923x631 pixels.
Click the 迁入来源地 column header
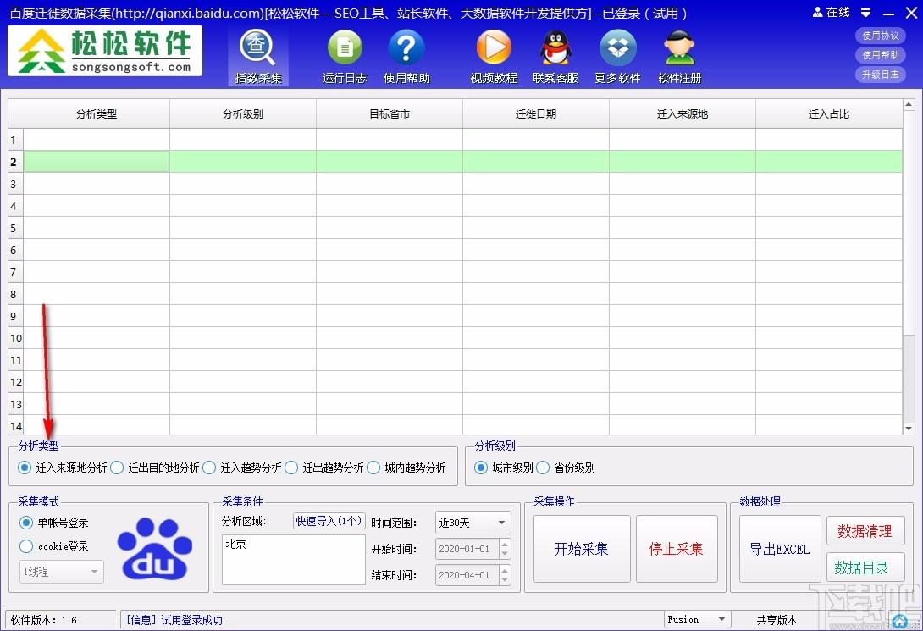pos(683,113)
